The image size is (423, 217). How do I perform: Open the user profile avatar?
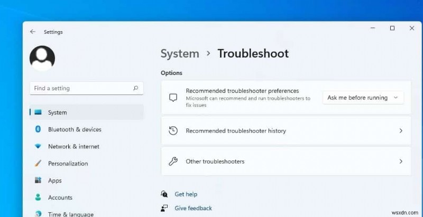42,58
